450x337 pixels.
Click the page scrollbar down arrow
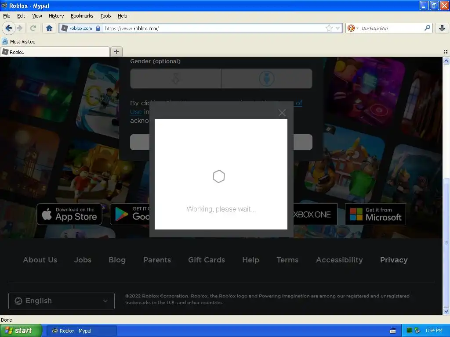pos(446,311)
